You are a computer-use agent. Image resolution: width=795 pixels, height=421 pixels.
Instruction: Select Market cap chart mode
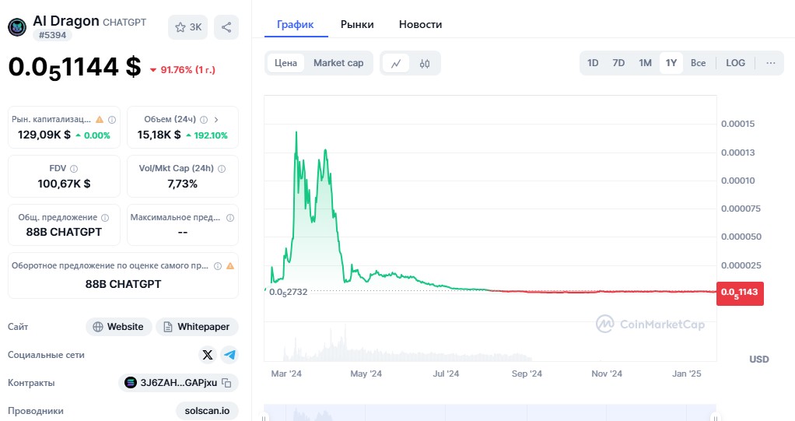[338, 63]
